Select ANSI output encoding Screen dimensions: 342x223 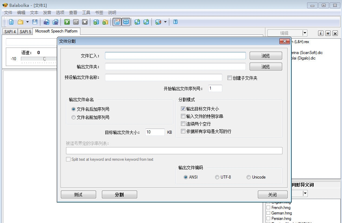tap(186, 177)
